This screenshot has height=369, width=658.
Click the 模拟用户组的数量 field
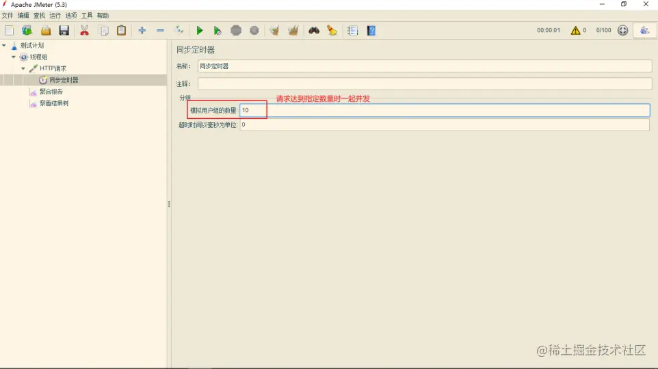[x=445, y=110]
